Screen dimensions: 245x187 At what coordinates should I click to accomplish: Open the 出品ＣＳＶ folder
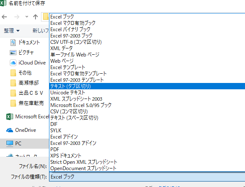(x=31, y=93)
